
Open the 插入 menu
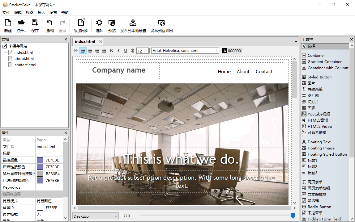point(41,13)
